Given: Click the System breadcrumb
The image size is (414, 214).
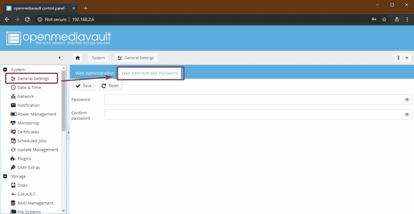Looking at the screenshot, I should pos(98,58).
